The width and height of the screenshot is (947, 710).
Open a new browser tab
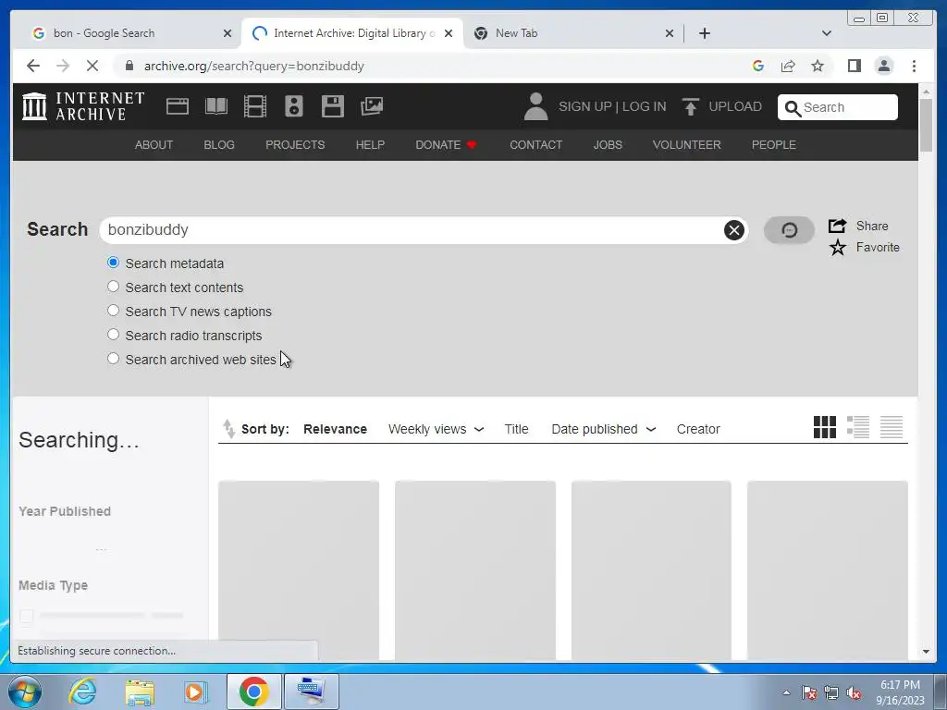pyautogui.click(x=704, y=33)
